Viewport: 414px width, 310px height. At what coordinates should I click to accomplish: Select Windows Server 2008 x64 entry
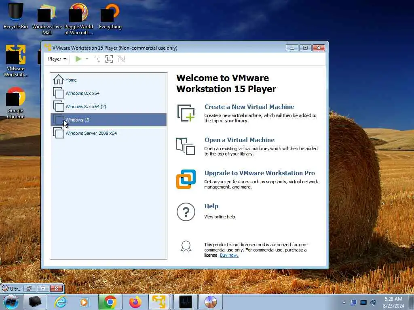pos(108,133)
